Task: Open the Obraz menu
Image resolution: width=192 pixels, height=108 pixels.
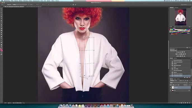Action: pyautogui.click(x=20, y=1)
